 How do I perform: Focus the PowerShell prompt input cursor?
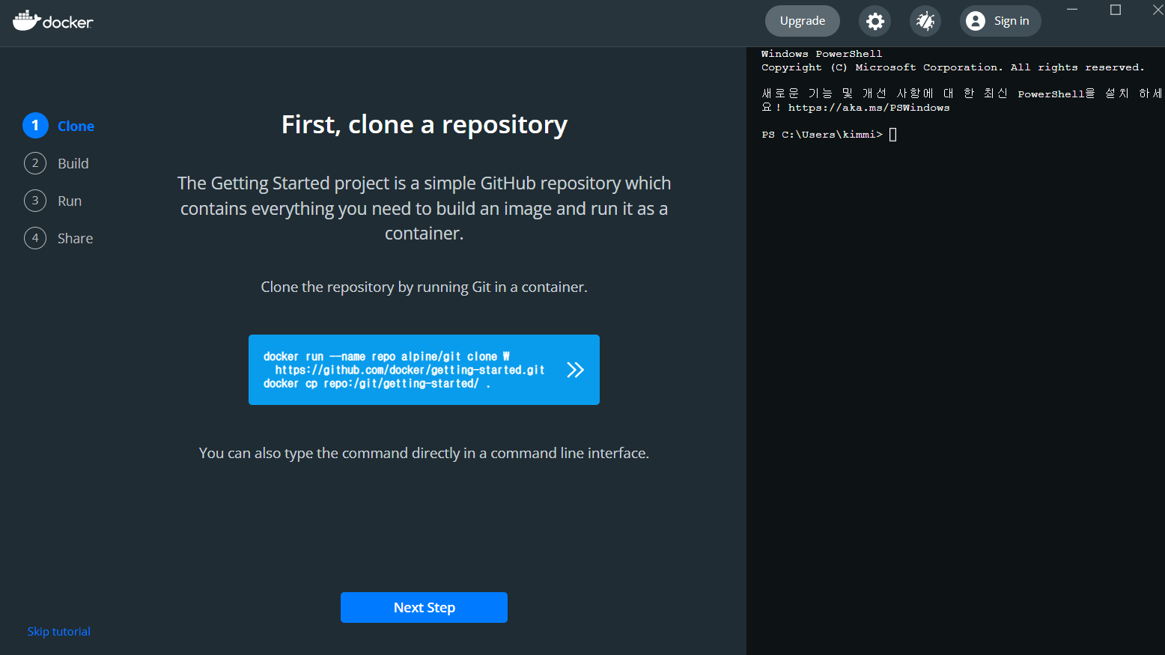tap(892, 135)
